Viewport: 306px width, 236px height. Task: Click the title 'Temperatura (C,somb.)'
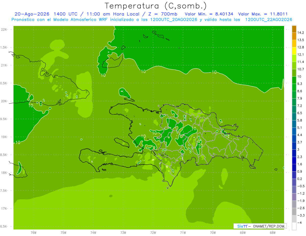[x=156, y=6]
